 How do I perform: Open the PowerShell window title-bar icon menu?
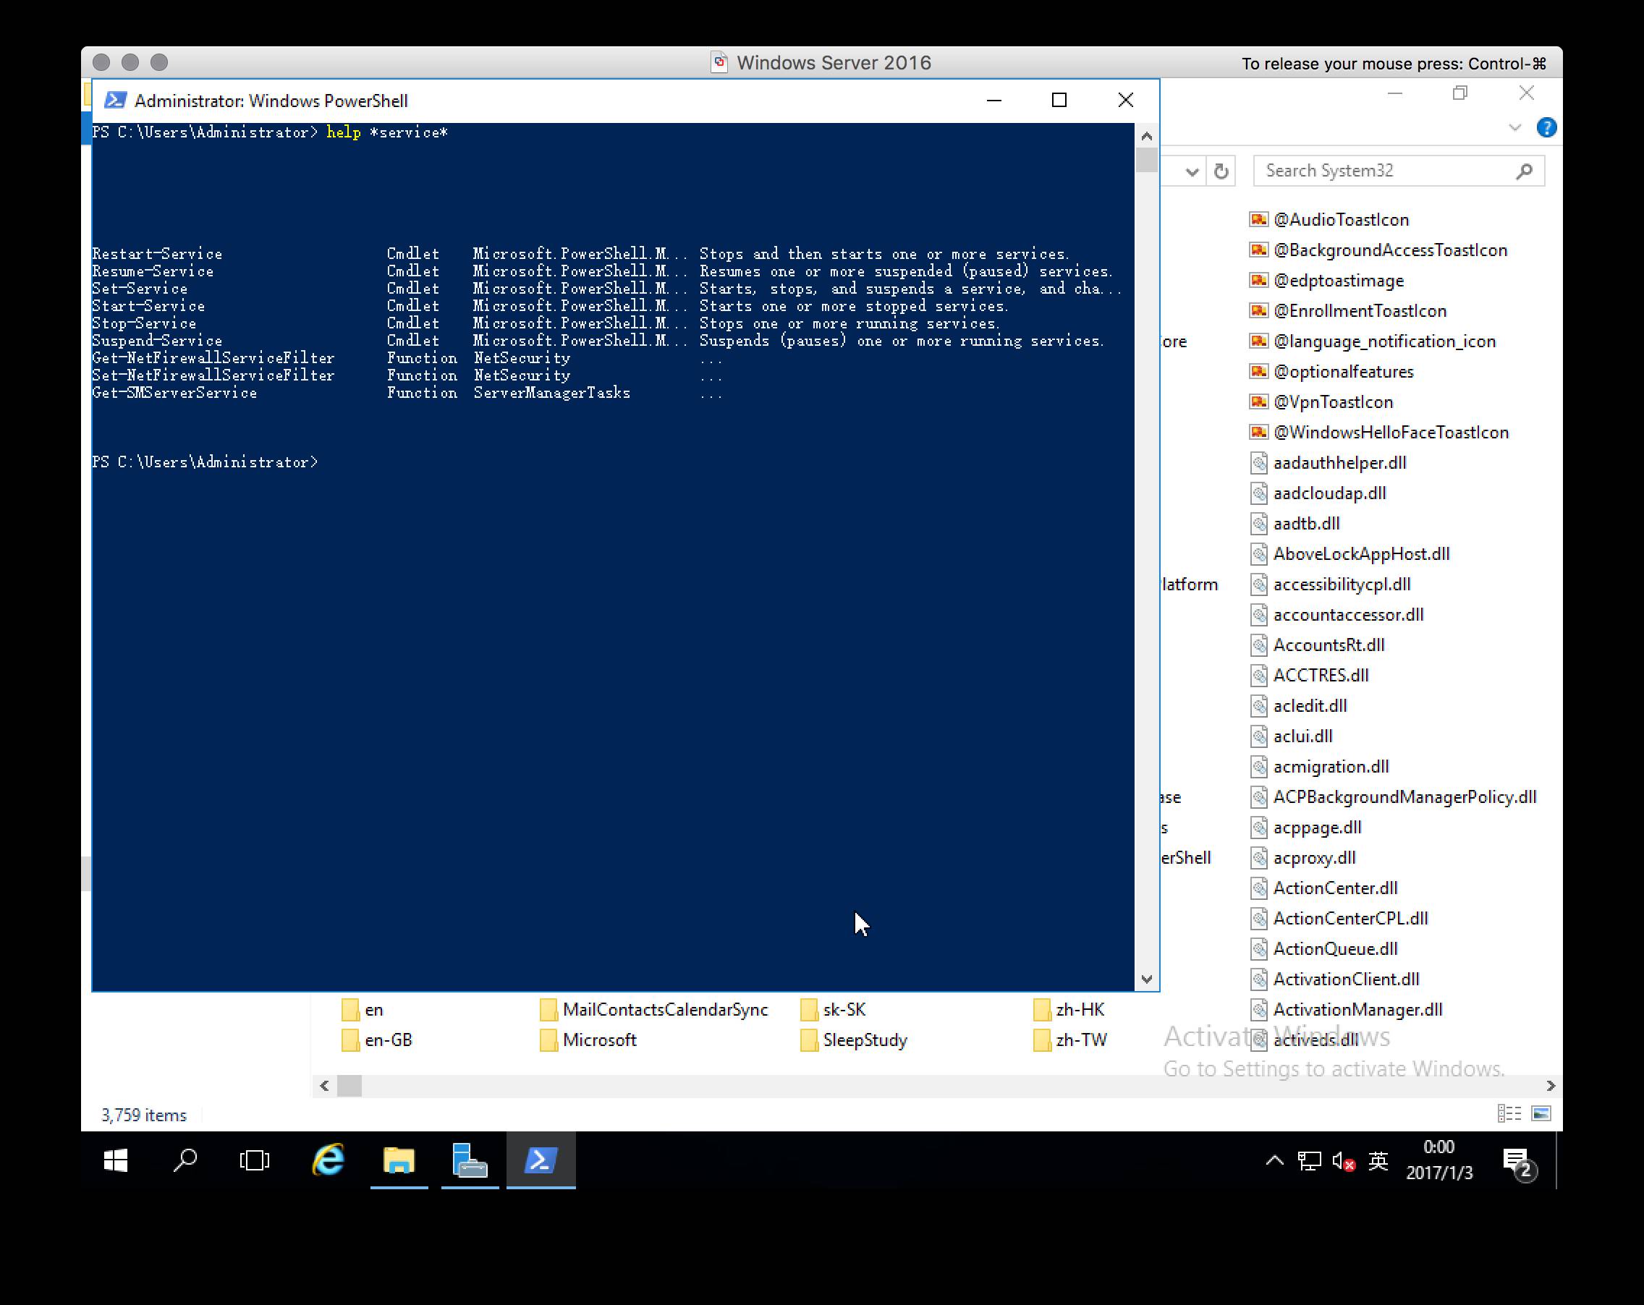115,100
